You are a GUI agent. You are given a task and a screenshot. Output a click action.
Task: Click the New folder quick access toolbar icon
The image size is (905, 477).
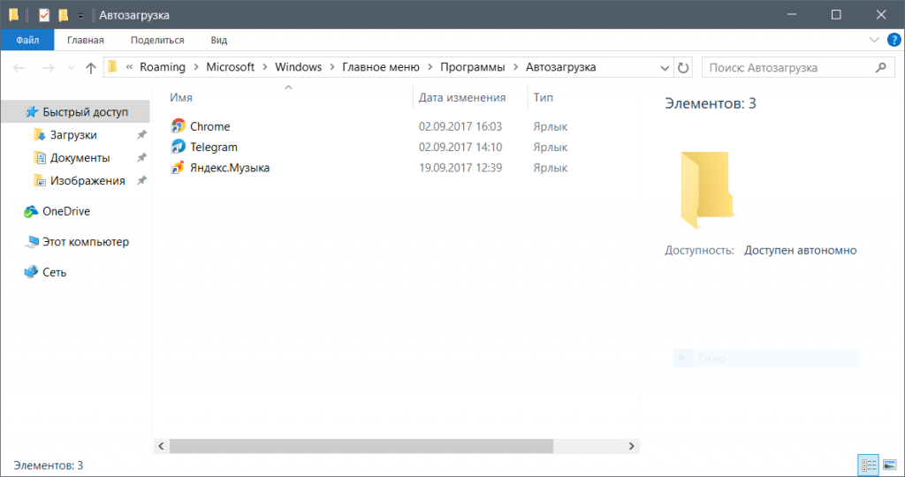click(64, 15)
